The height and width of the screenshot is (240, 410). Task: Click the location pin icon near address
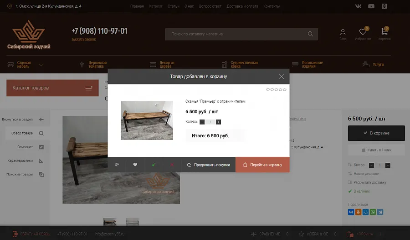(10, 6)
